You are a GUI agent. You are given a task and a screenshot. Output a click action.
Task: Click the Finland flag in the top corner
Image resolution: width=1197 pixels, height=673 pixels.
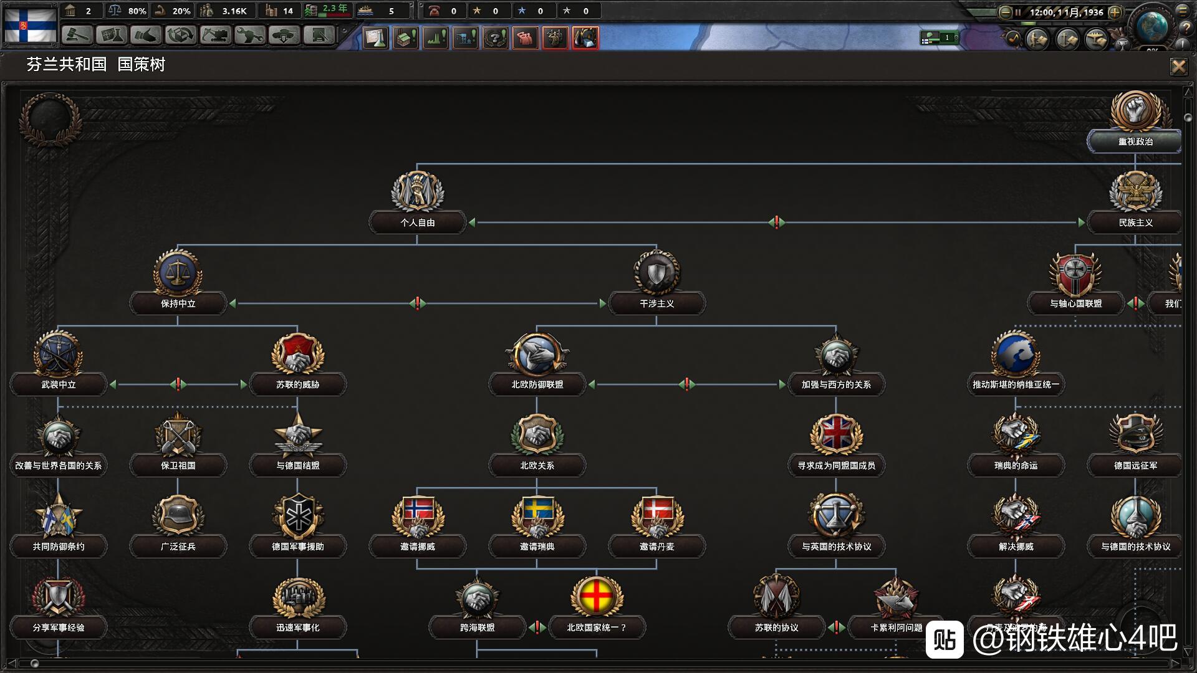tap(31, 24)
